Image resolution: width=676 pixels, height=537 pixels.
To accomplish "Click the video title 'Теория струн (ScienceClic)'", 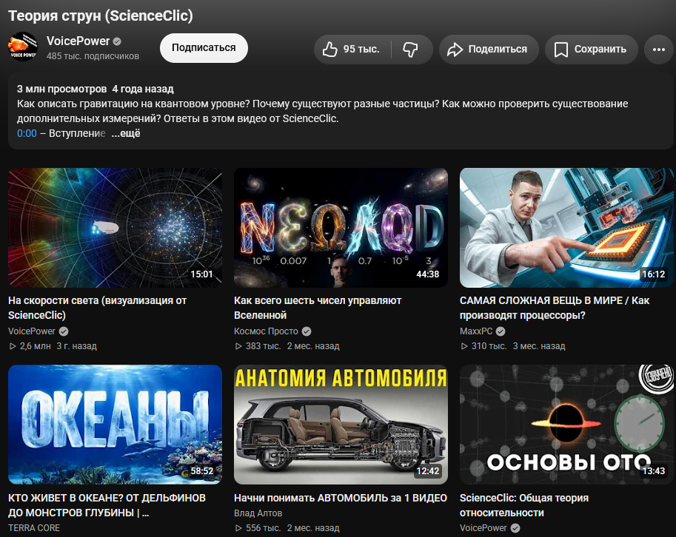I will coord(101,16).
